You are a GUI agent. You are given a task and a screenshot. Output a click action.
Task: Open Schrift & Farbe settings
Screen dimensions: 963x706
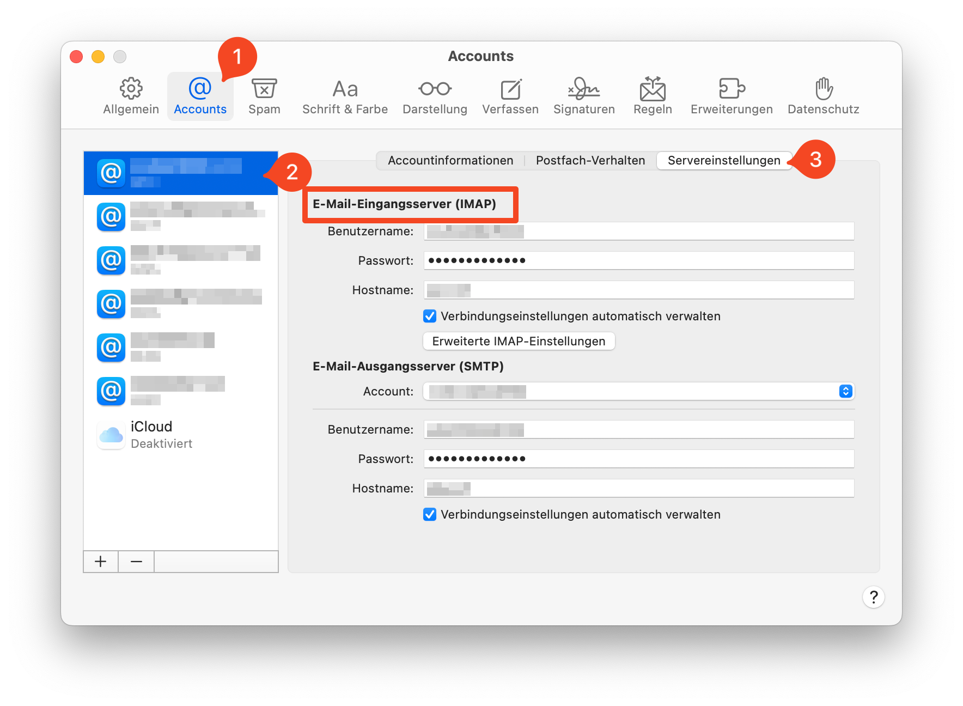point(345,96)
